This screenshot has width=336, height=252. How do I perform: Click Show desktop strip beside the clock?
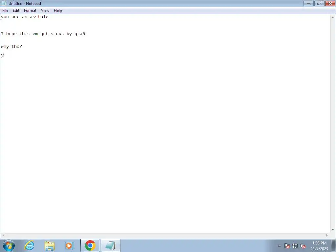[x=334, y=245]
